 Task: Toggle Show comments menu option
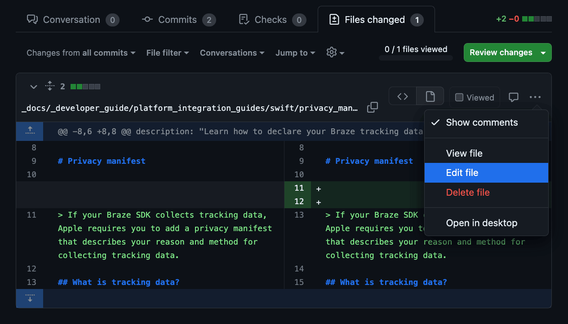(x=482, y=123)
